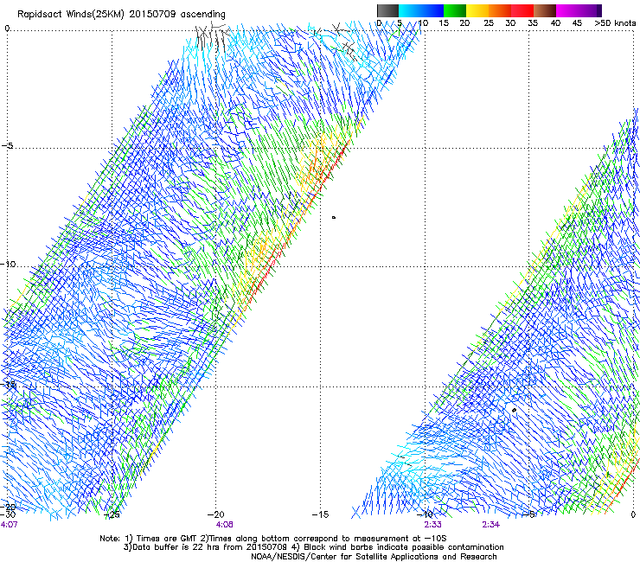Click the cyan-to-blue 5–15 knots legend segment
The height and width of the screenshot is (562, 640).
tap(421, 10)
